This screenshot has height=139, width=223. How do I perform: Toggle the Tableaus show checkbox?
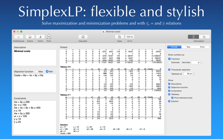pos(169,94)
